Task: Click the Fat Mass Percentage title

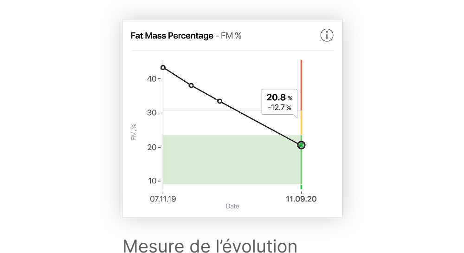Action: coord(172,36)
